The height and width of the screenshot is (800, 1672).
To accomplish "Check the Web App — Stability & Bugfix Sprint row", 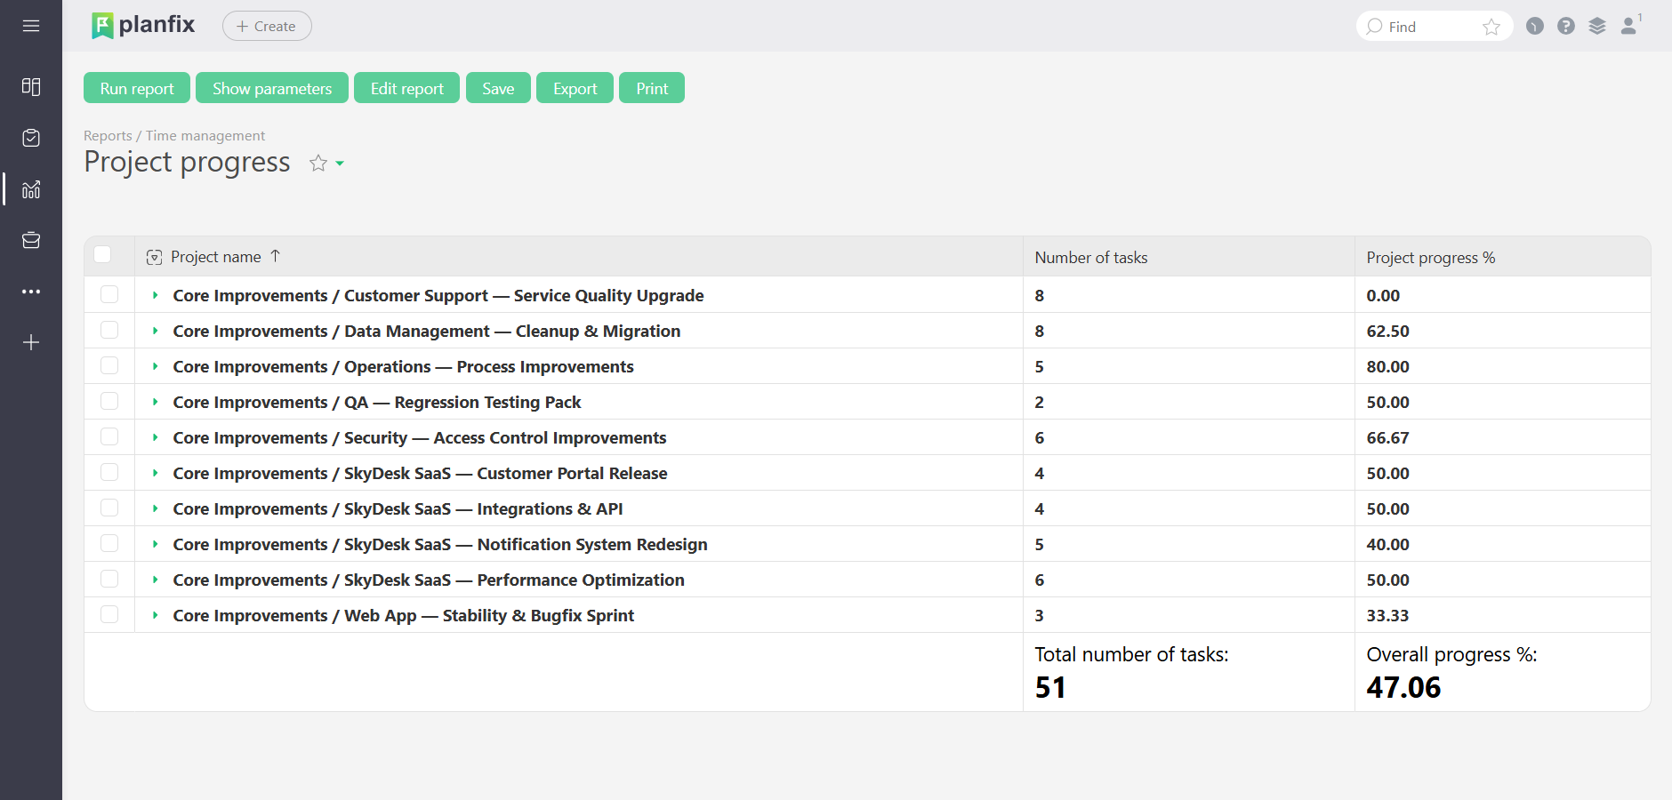I will 109,614.
